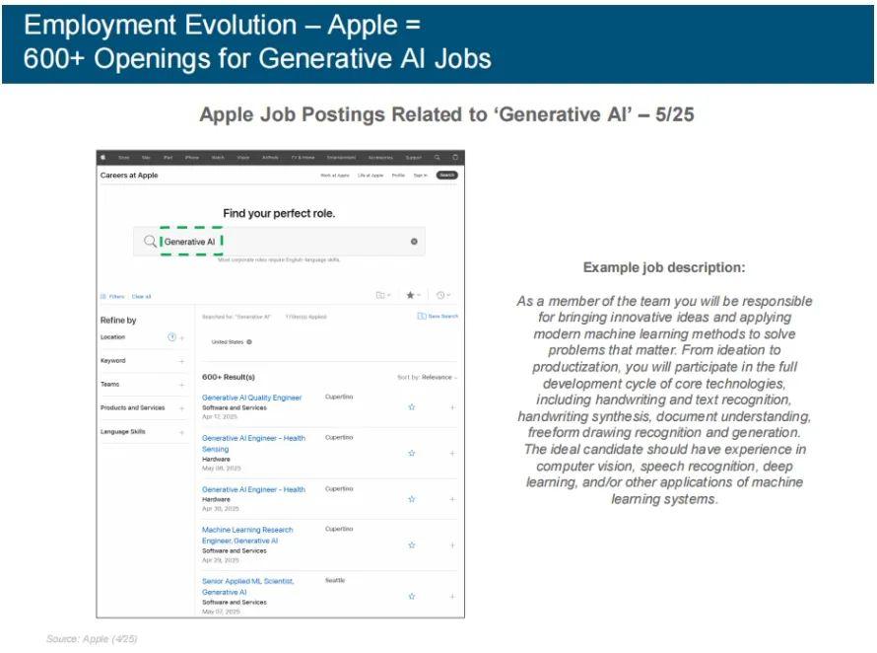Expand the Health Sensing job row details

(x=452, y=453)
